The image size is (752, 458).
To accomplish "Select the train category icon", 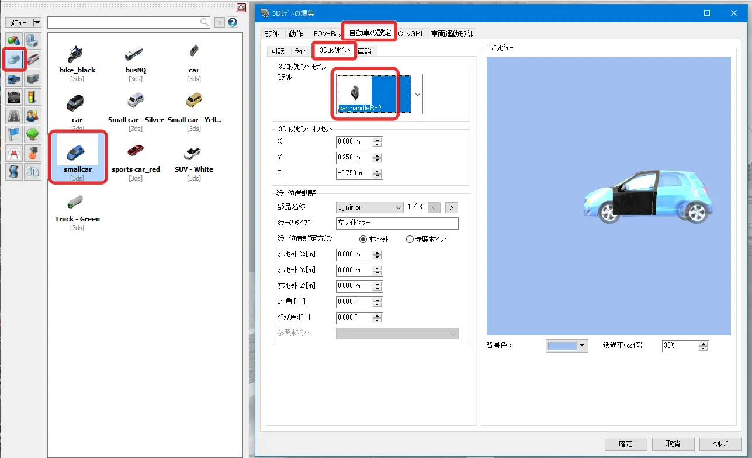I will click(33, 59).
